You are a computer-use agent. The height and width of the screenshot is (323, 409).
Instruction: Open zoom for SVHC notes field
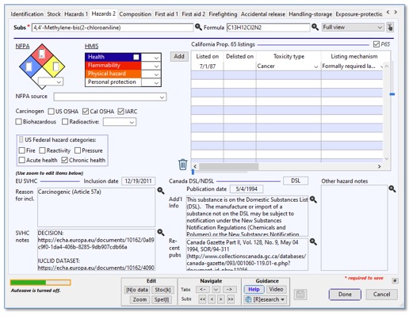click(x=161, y=232)
